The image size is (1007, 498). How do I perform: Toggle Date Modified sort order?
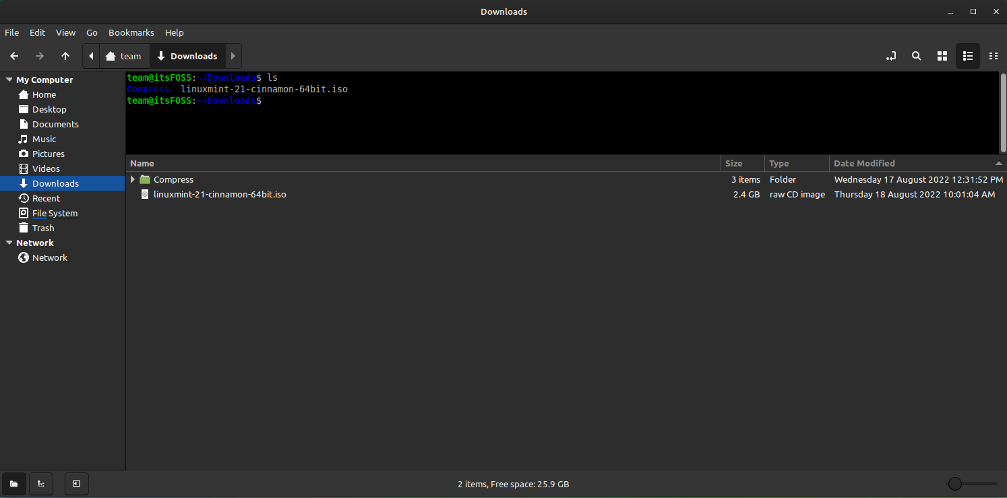864,163
